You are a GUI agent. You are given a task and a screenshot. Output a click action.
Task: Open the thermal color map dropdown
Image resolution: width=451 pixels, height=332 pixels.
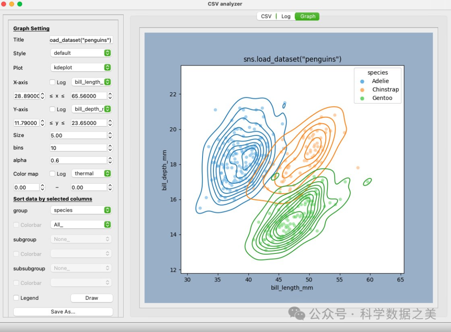91,173
